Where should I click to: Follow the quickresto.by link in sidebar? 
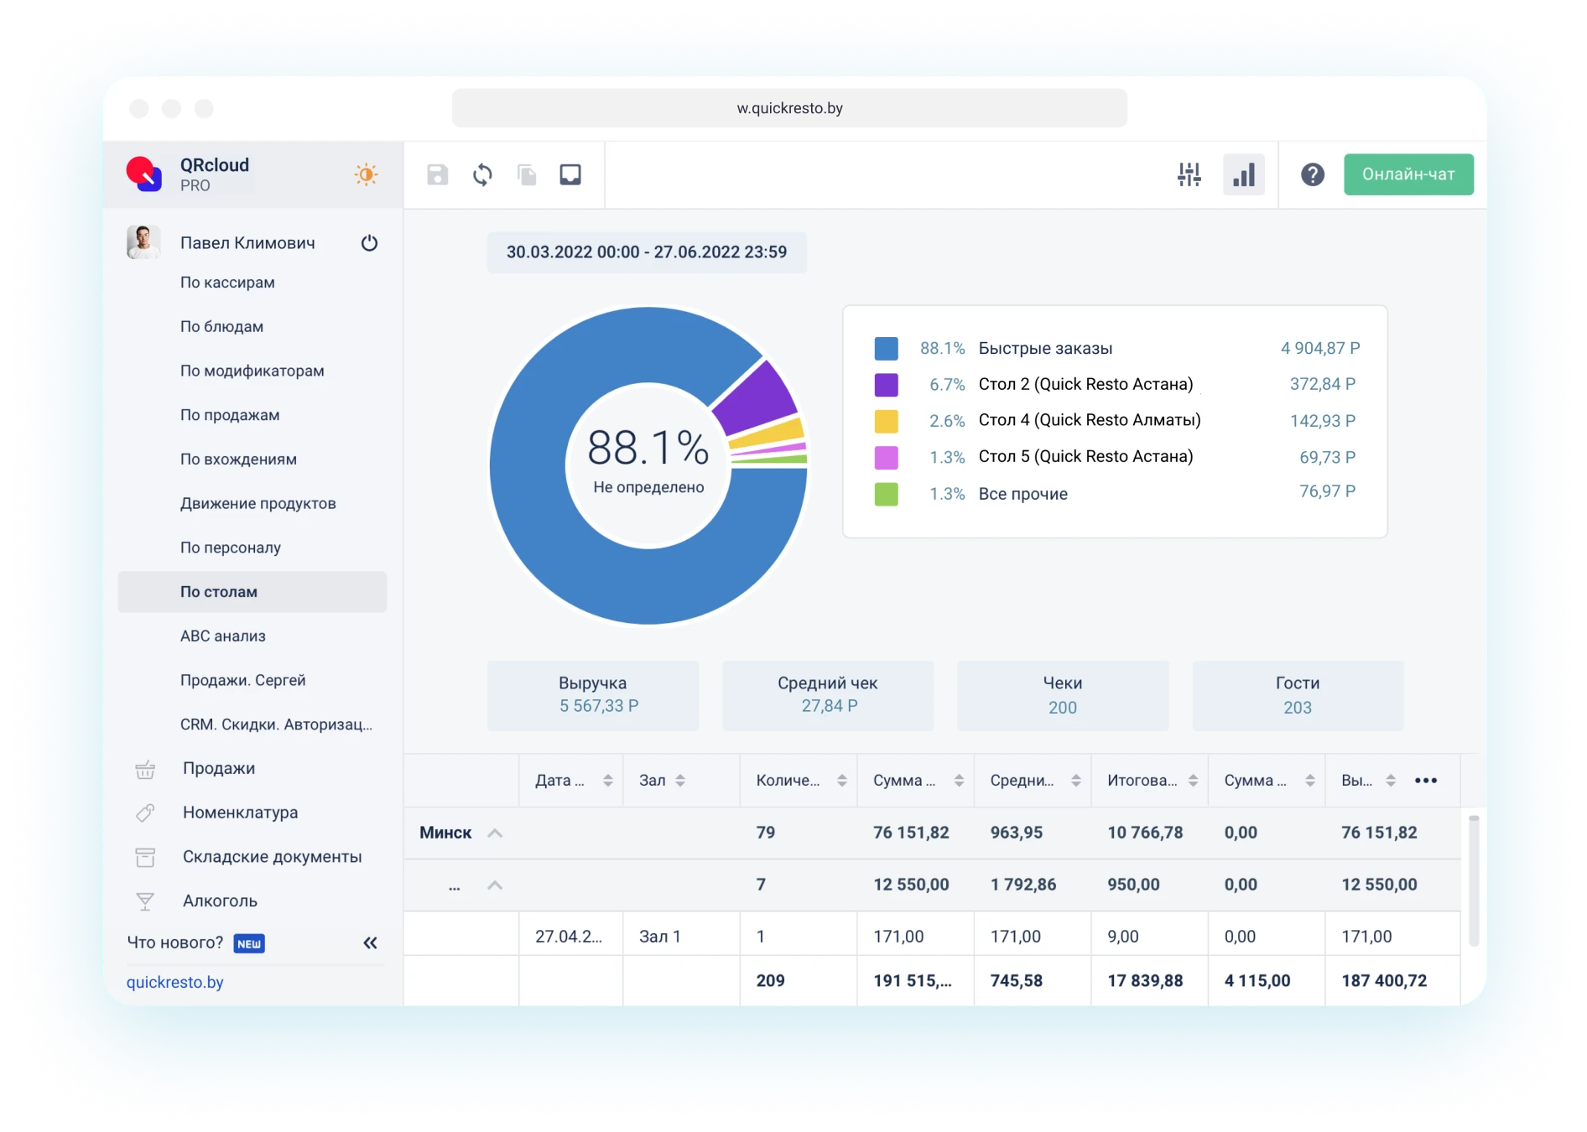tap(174, 982)
